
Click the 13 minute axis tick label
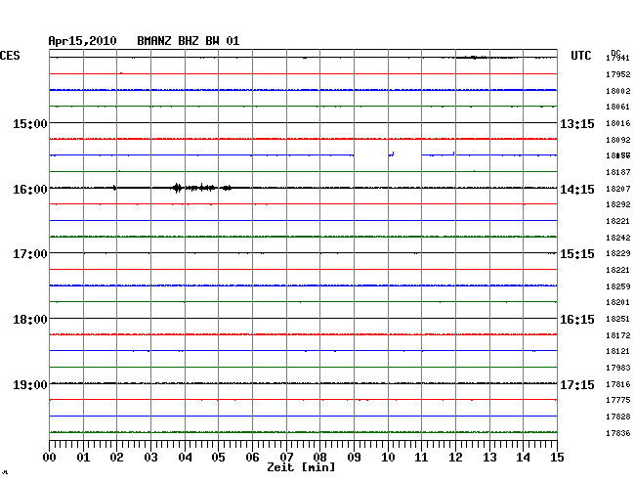pyautogui.click(x=489, y=458)
